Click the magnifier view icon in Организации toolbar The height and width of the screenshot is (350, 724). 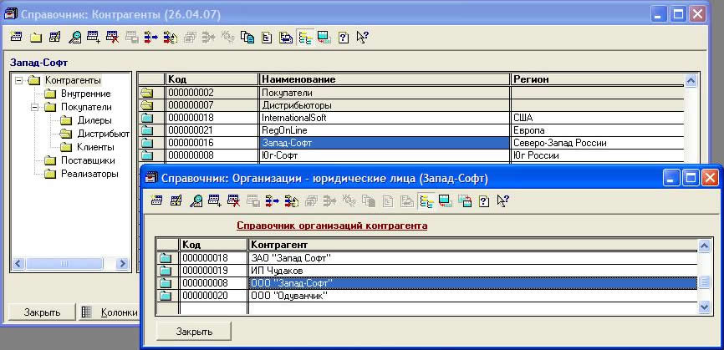coord(196,200)
